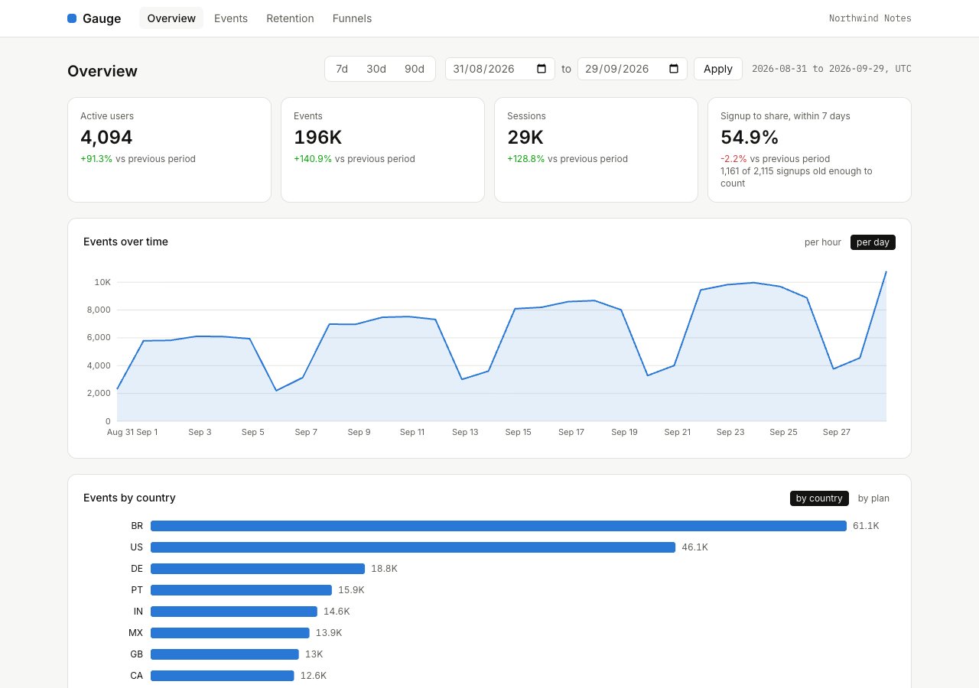The height and width of the screenshot is (688, 979).
Task: Click the IN row value 14.6K
Action: 337,612
